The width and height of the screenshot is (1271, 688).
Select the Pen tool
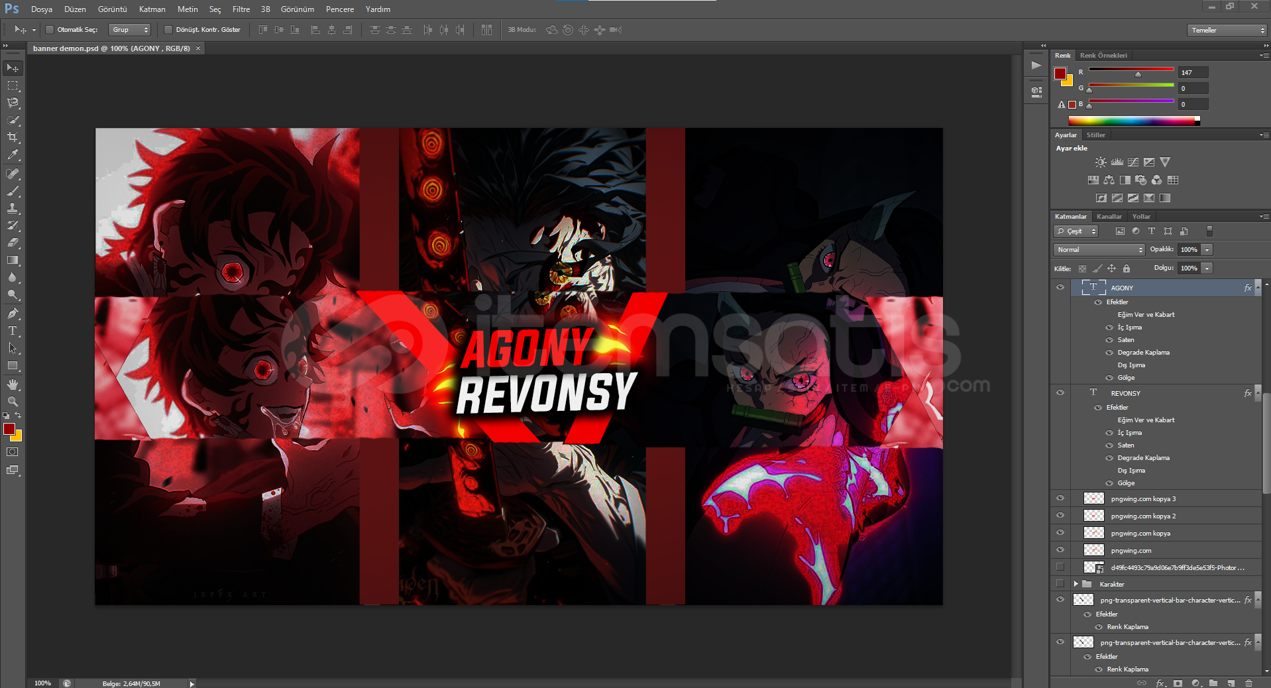13,313
